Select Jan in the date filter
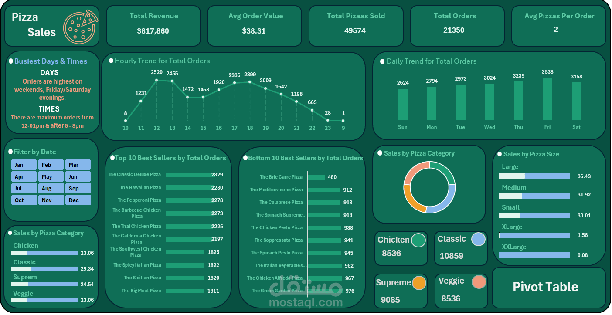 tap(24, 165)
